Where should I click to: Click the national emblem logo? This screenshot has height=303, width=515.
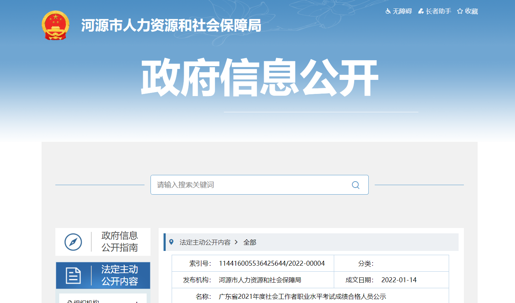(55, 25)
